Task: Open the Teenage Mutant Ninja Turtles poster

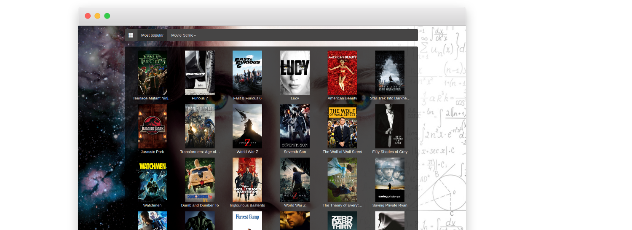Action: click(153, 73)
